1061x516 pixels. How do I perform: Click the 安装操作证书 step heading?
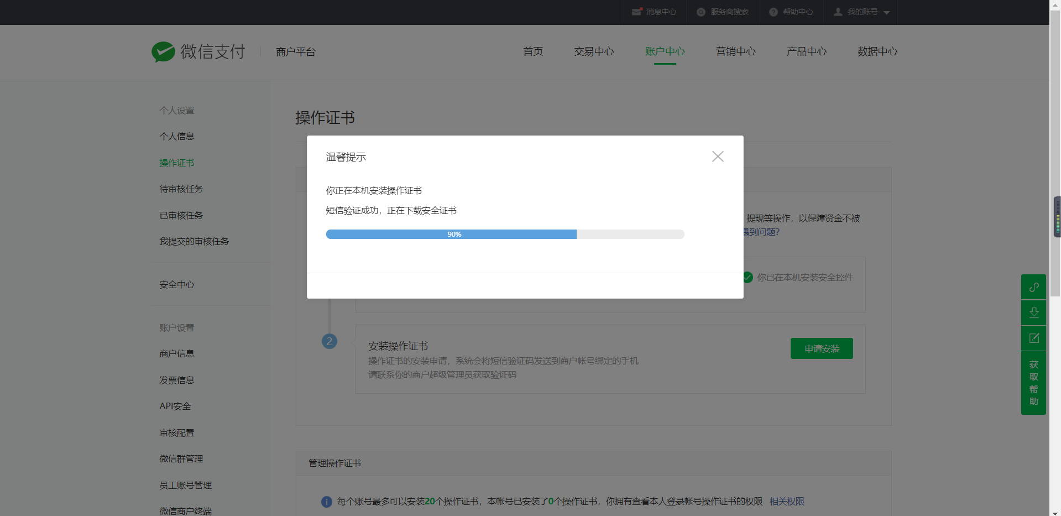398,346
